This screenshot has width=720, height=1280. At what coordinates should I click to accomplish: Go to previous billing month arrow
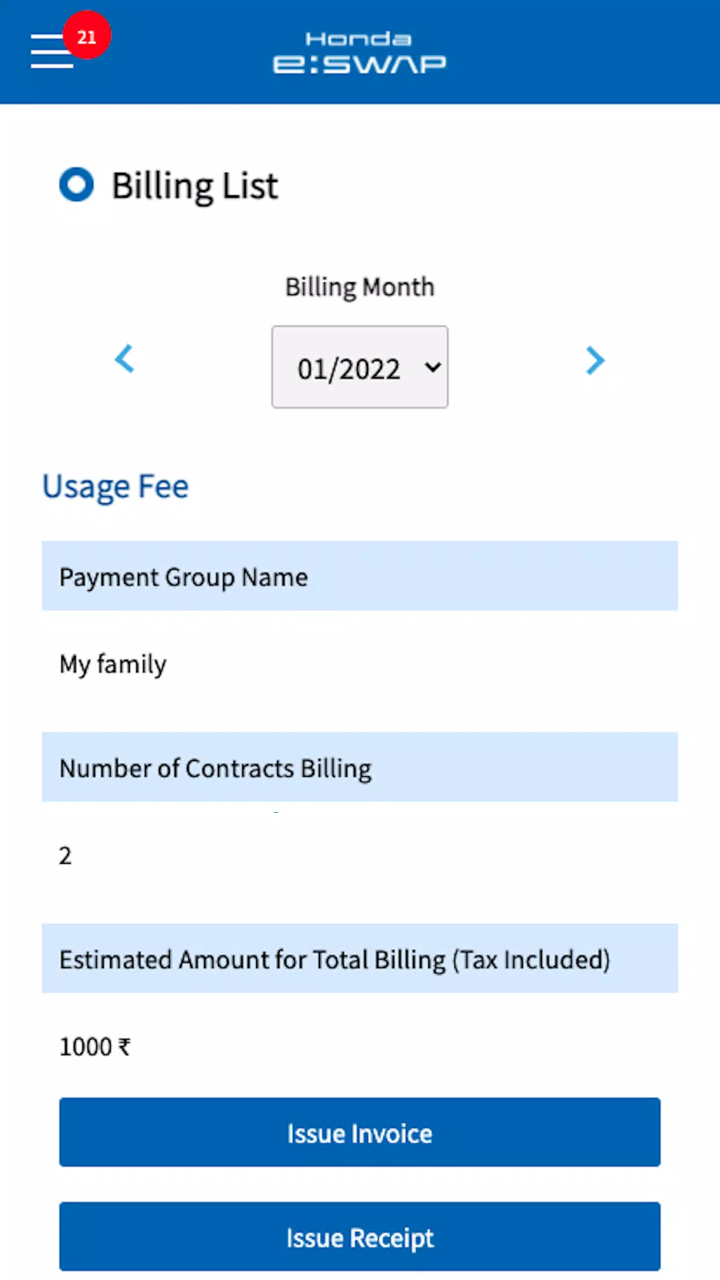click(x=125, y=359)
